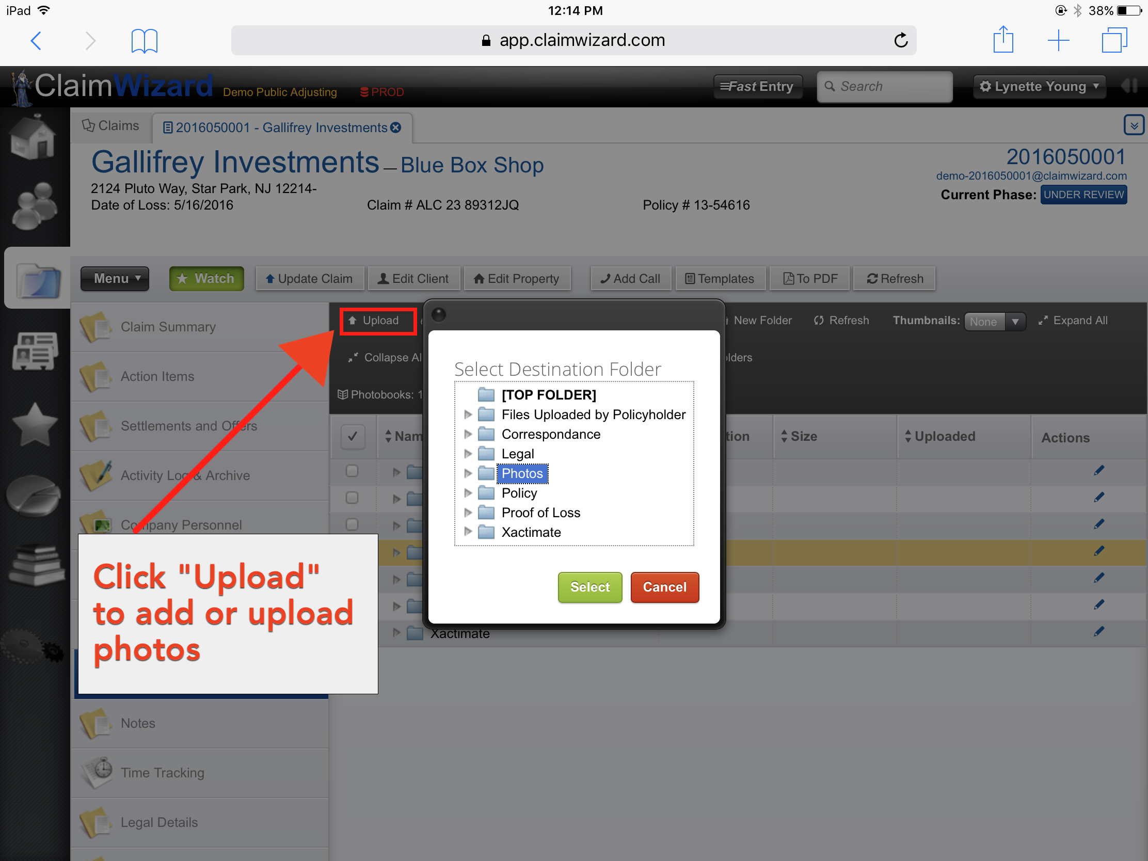Viewport: 1148px width, 861px height.
Task: Switch to the Claims tab
Action: 111,126
